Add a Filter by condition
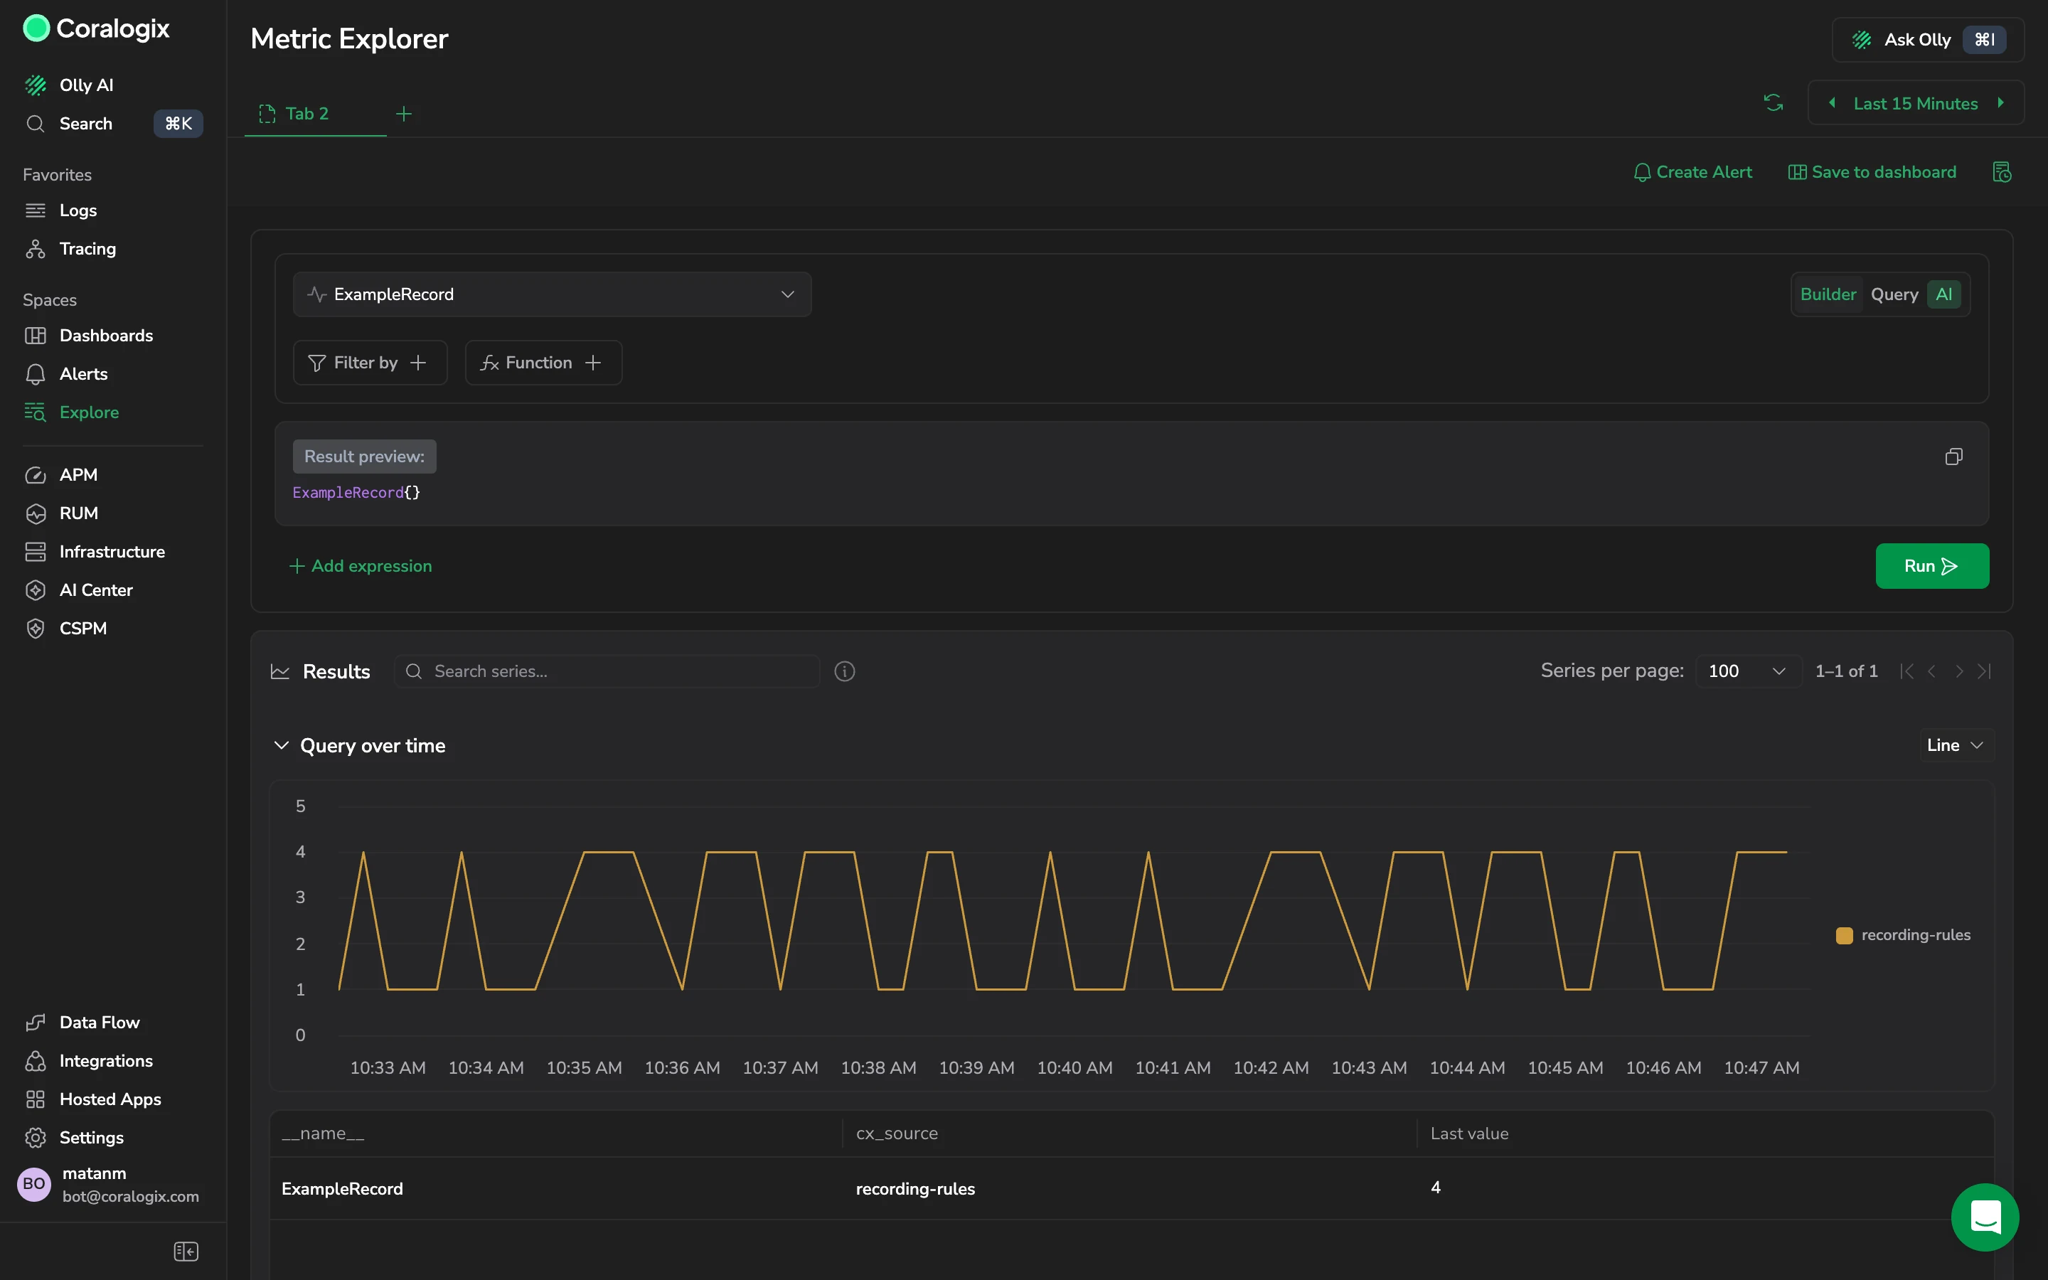 370,363
